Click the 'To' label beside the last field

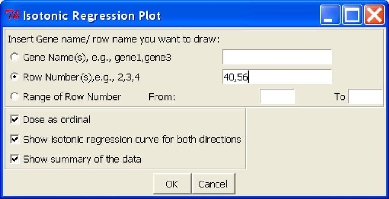coord(340,97)
